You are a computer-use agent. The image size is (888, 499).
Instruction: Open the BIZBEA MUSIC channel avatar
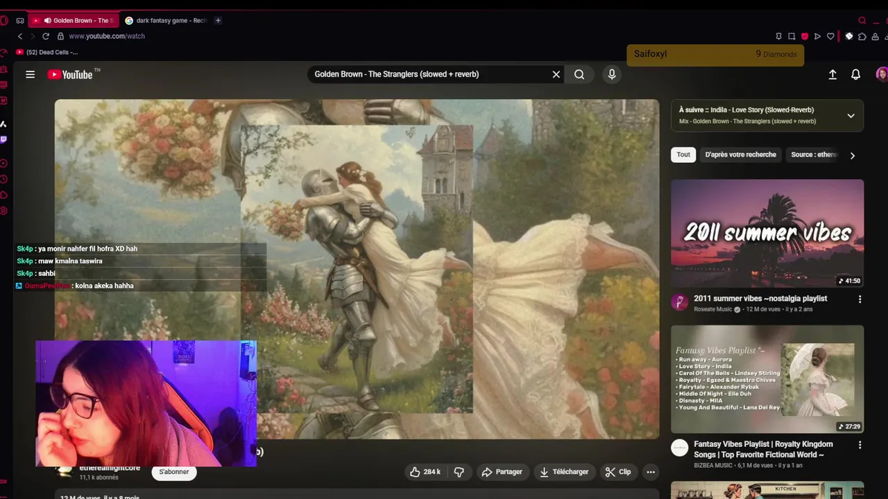[679, 448]
